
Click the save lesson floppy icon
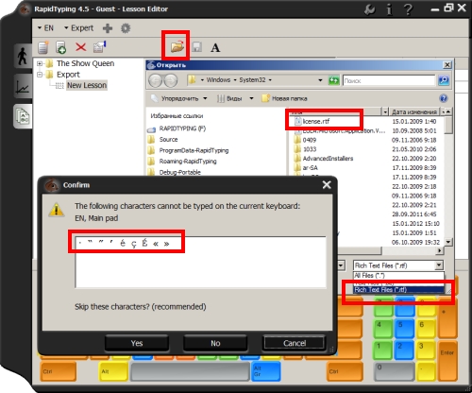[x=197, y=47]
